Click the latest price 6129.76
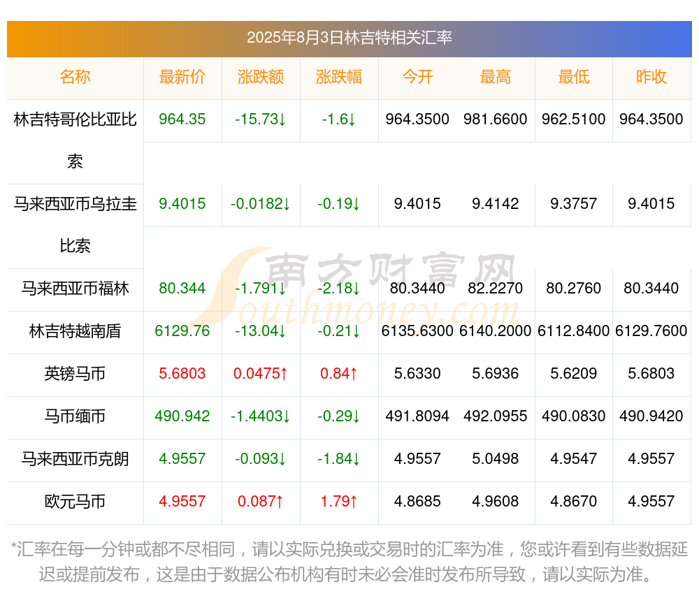This screenshot has width=699, height=596. pos(182,331)
